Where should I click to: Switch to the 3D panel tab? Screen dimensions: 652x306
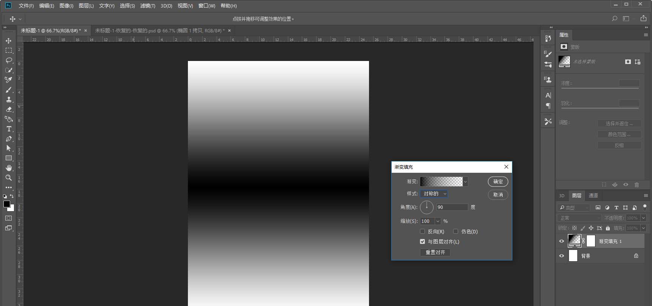click(562, 195)
